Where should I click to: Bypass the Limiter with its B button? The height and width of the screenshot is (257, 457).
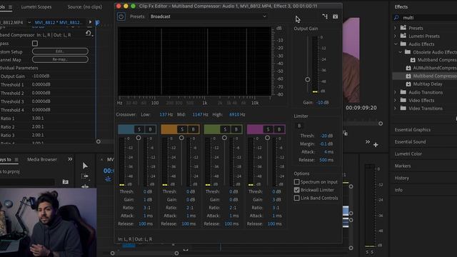tap(299, 126)
